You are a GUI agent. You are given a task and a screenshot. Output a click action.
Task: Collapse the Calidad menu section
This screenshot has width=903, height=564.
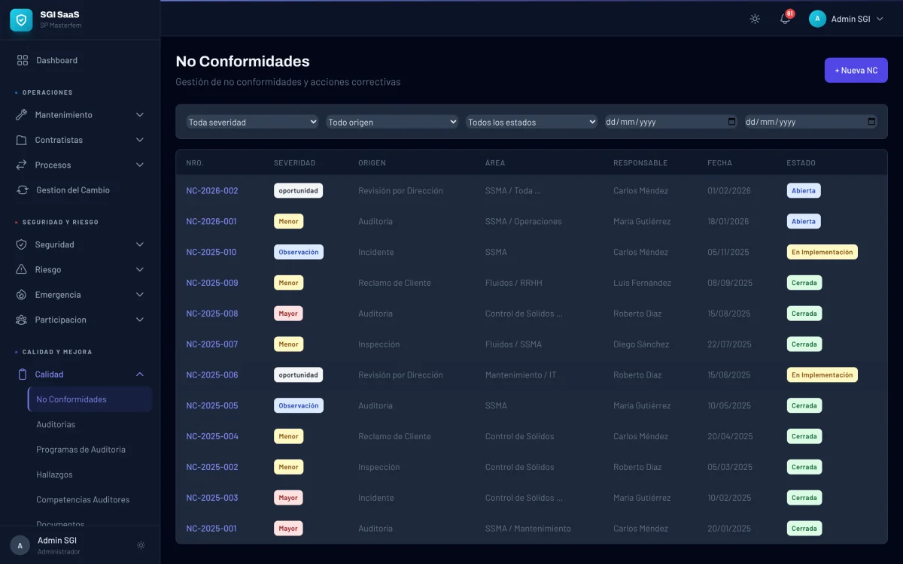coord(139,374)
